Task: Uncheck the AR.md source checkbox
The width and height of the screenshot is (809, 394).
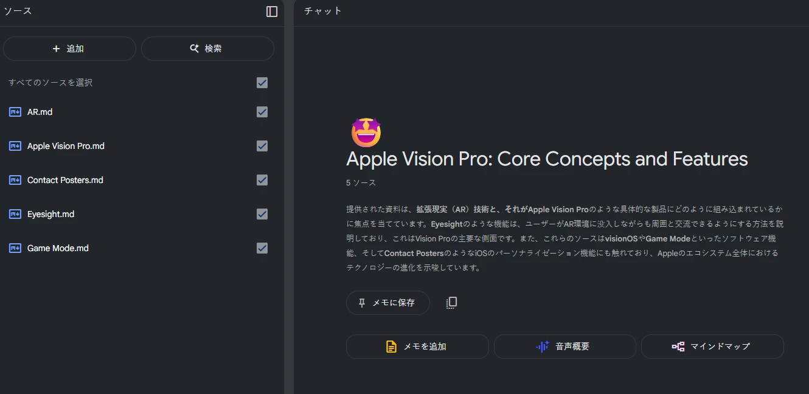Action: point(262,112)
